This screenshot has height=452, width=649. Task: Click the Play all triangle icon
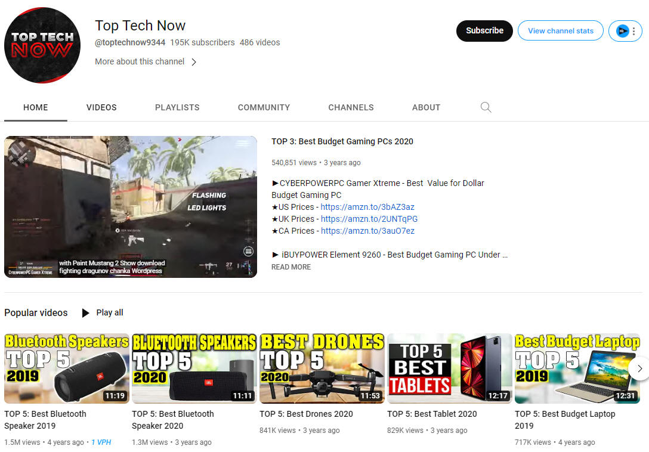coord(85,313)
